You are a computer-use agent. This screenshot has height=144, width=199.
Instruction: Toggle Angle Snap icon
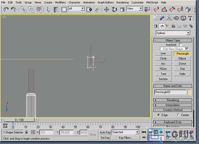click(x=164, y=9)
